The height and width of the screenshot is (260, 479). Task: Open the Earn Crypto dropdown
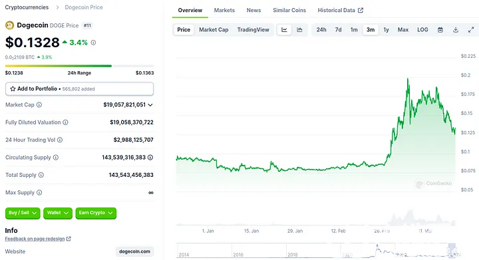click(96, 213)
